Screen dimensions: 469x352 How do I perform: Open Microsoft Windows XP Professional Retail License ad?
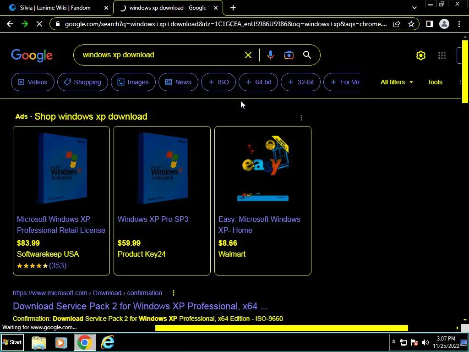61,225
